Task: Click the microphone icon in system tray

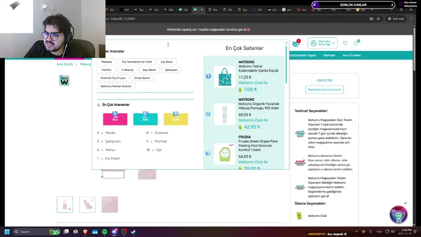Action: pyautogui.click(x=371, y=232)
